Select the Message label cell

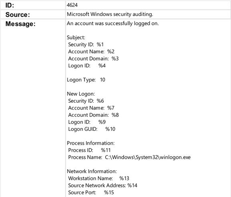pyautogui.click(x=33, y=108)
